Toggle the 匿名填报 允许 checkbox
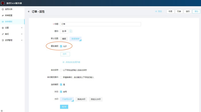The width and height of the screenshot is (201, 112). click(x=61, y=46)
